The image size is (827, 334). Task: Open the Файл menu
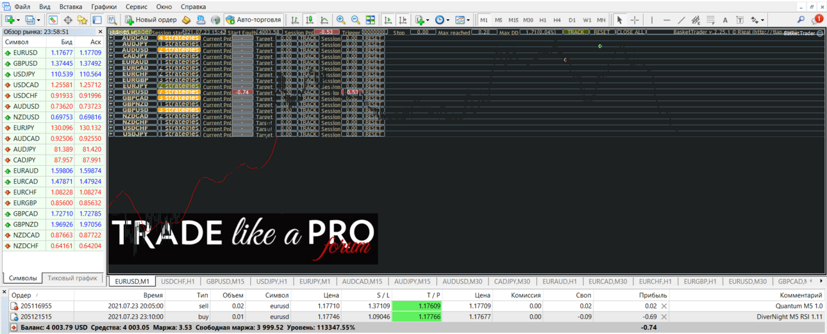click(x=22, y=6)
